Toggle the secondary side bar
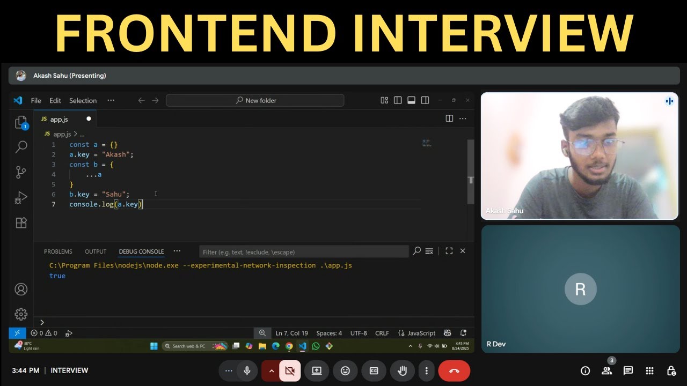Viewport: 687px width, 386px height. (x=425, y=100)
